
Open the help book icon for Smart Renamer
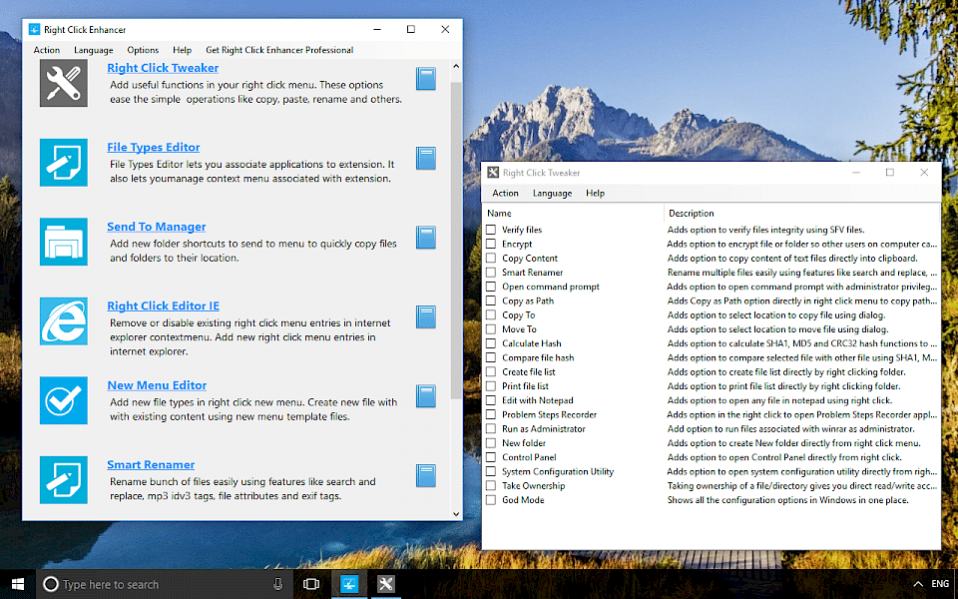pos(426,475)
